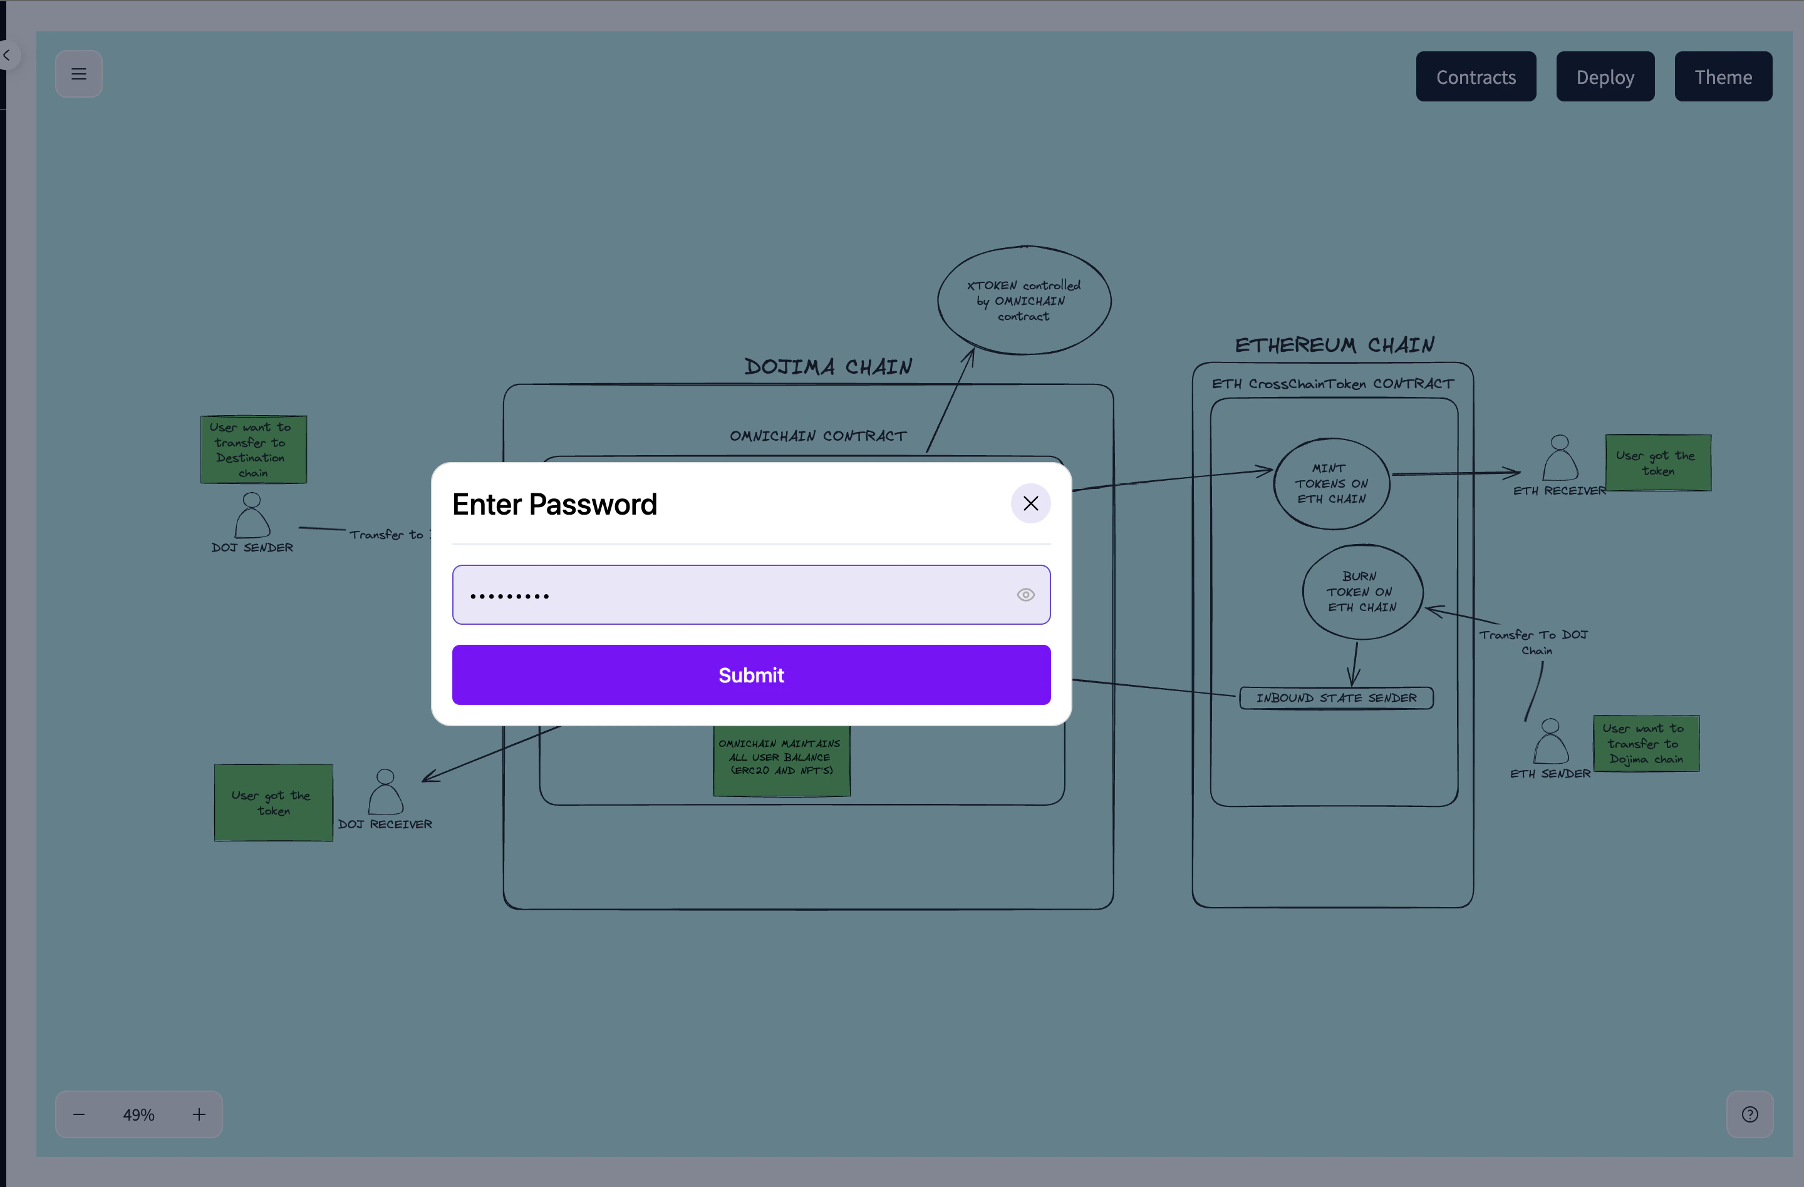
Task: Click the Theme button
Action: point(1723,76)
